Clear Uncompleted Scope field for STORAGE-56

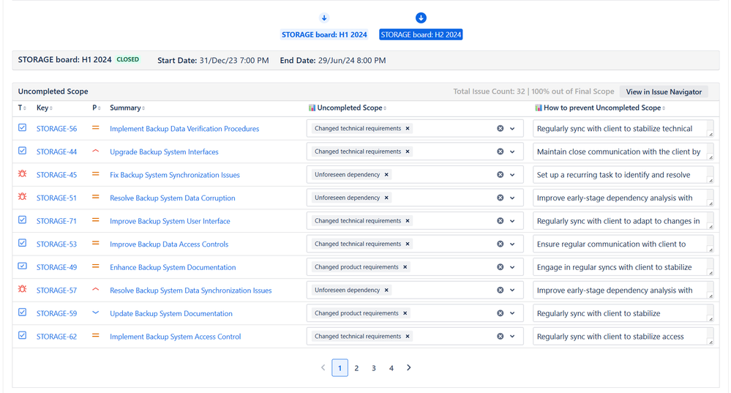point(501,128)
